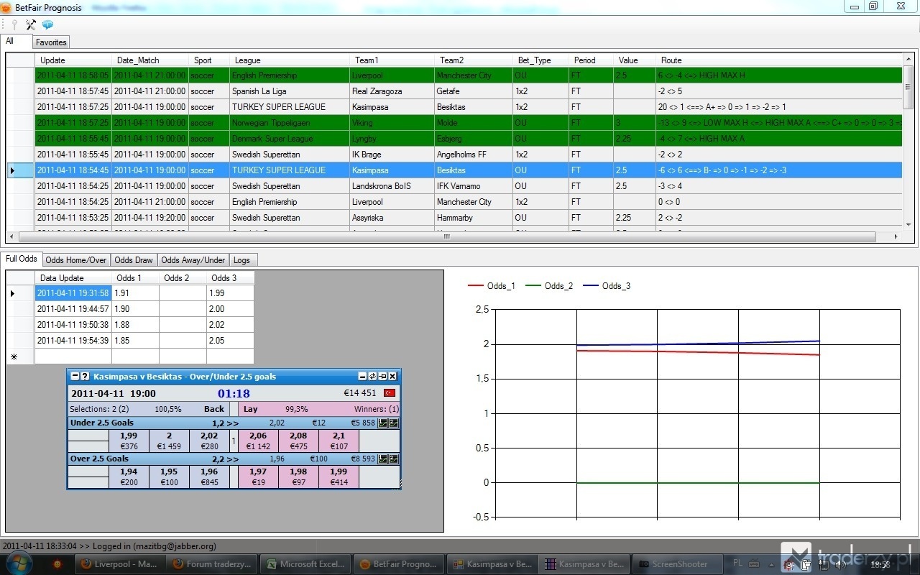The width and height of the screenshot is (920, 575).
Task: Open second chart icon for Under 2.5 Goals
Action: pyautogui.click(x=393, y=423)
